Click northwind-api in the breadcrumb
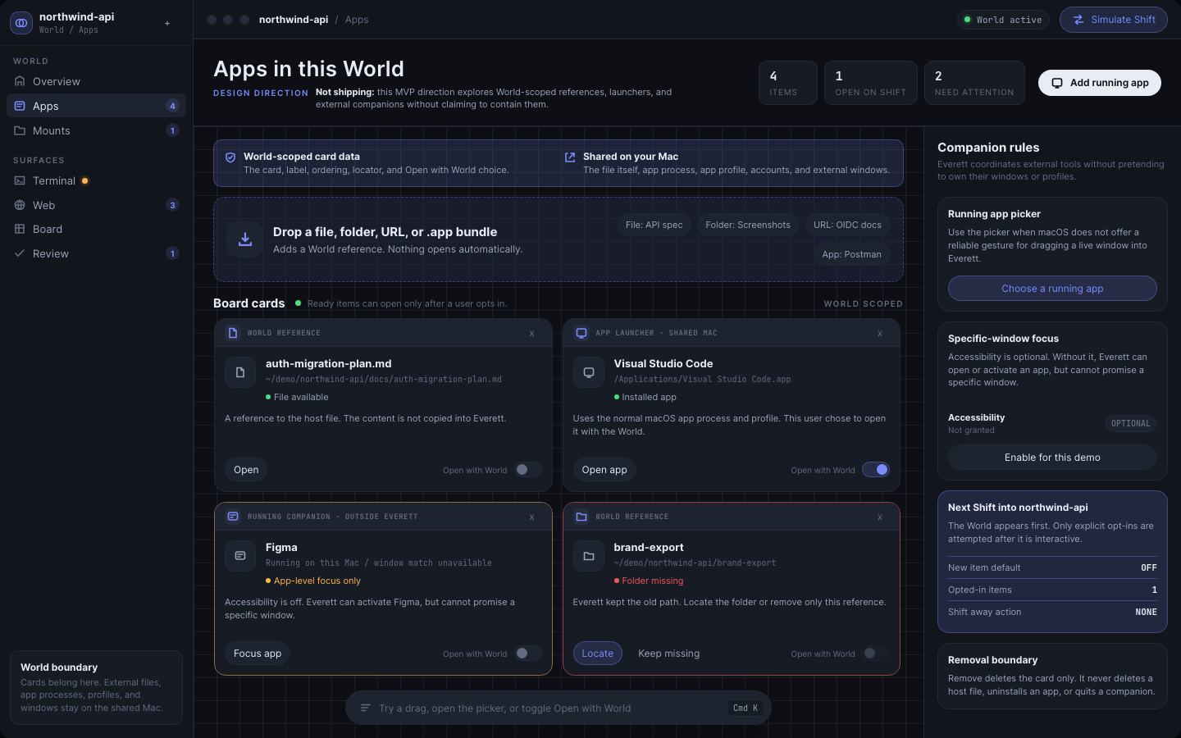The width and height of the screenshot is (1181, 738). point(294,20)
